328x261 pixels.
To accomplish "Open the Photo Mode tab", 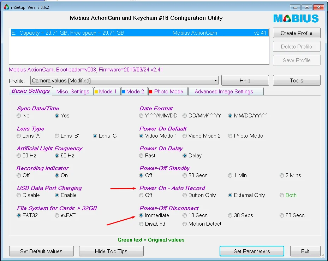I will tap(168, 92).
